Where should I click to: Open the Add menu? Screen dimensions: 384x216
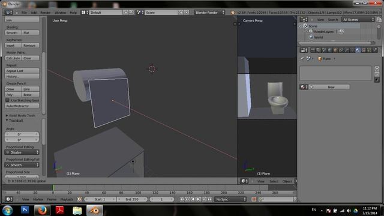click(x=34, y=13)
